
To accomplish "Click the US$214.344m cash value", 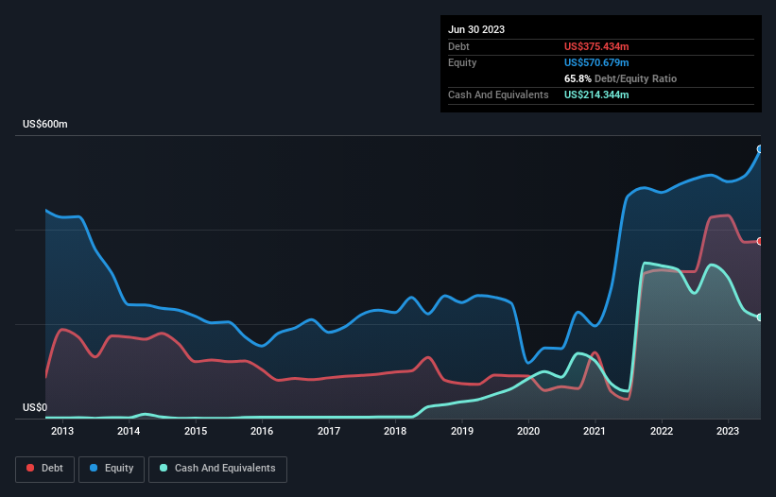I will tap(596, 94).
